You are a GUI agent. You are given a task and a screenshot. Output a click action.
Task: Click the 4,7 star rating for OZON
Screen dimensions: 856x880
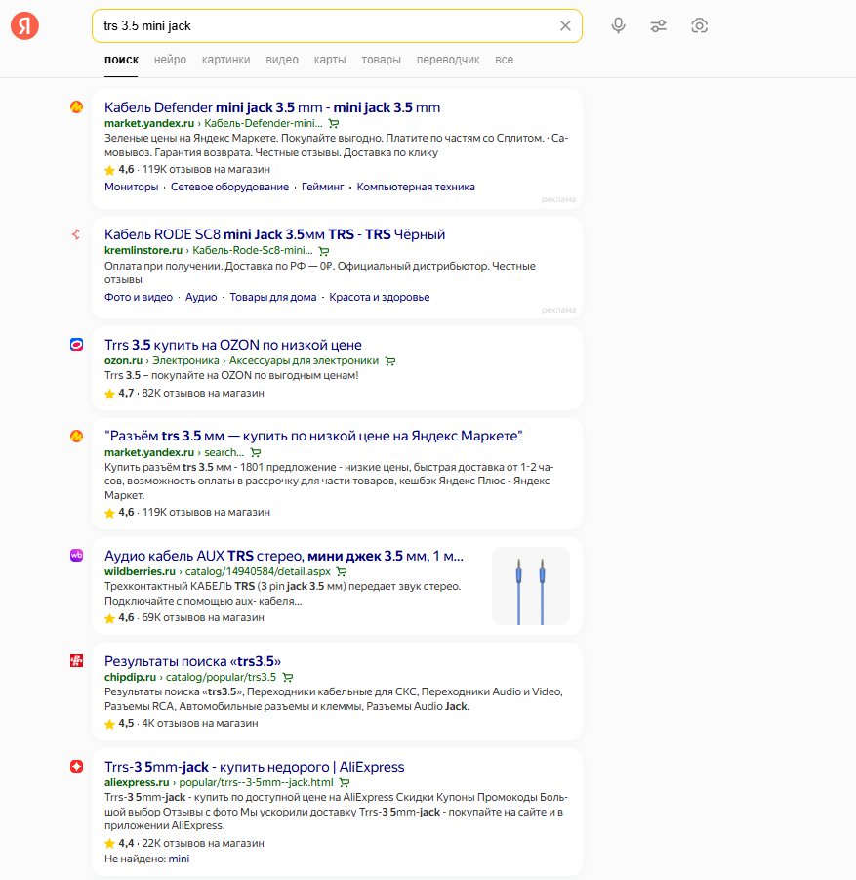tap(119, 393)
